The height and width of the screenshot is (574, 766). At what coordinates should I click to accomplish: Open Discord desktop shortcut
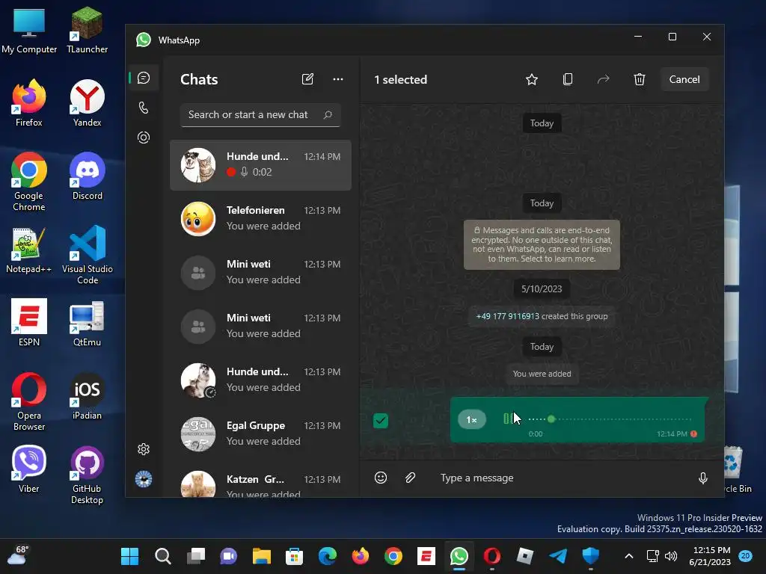point(88,176)
